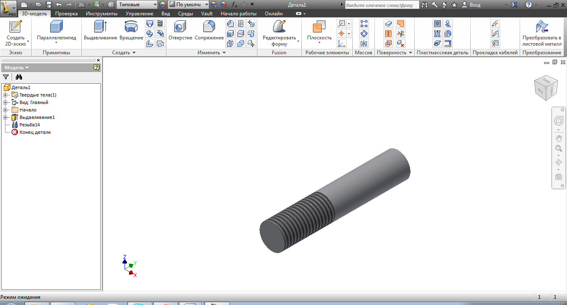Click the grill icon in Пластмассовая деталь

tap(437, 24)
